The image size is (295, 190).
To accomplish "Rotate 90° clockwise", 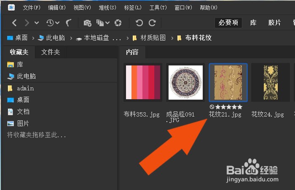I will pos(152,23).
